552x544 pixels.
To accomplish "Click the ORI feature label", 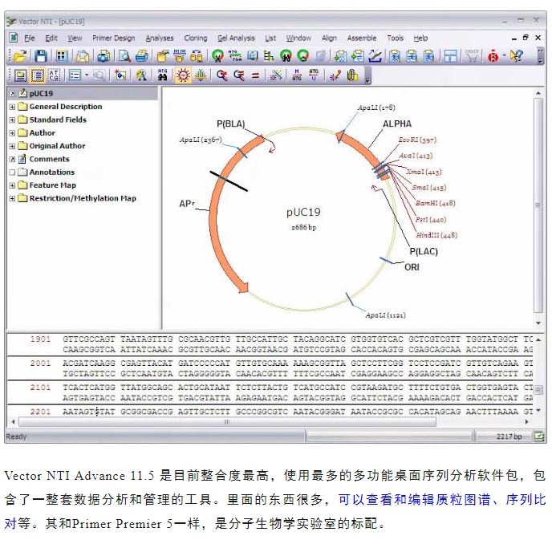I will pos(412,267).
